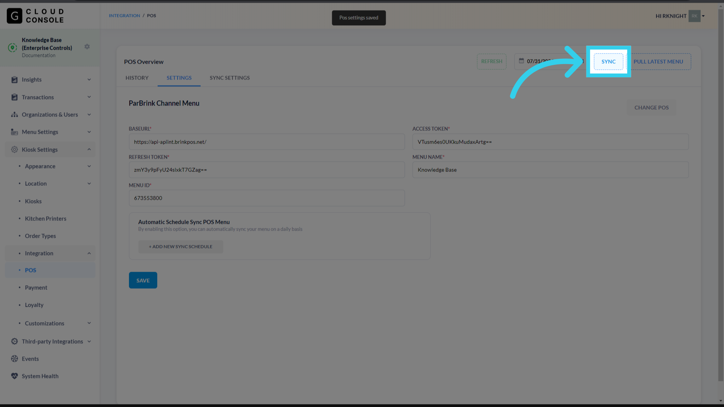The width and height of the screenshot is (724, 407).
Task: Expand the Menu Settings chevron
Action: (x=89, y=132)
